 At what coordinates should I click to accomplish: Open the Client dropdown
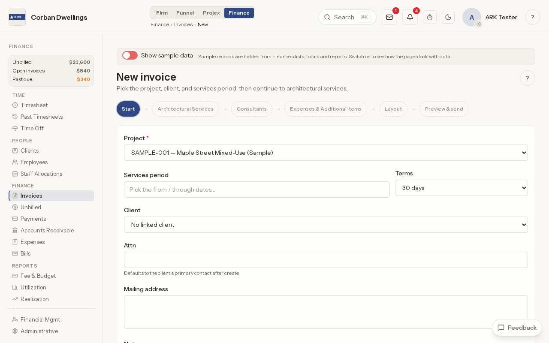[x=326, y=225]
